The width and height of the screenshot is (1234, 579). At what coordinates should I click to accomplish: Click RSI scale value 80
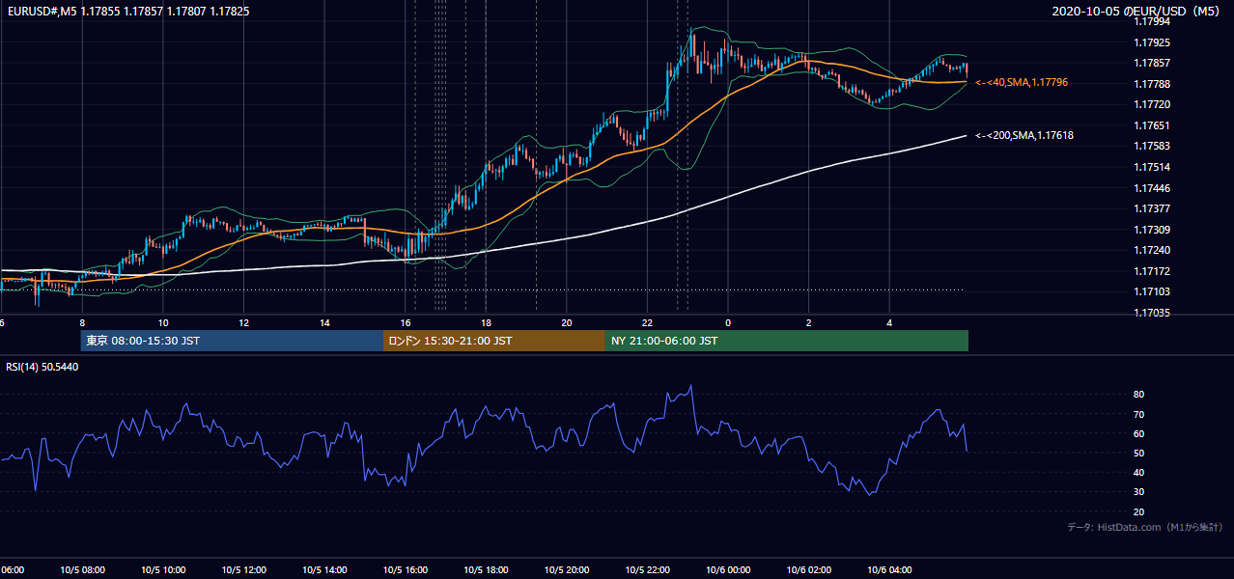[x=1139, y=395]
